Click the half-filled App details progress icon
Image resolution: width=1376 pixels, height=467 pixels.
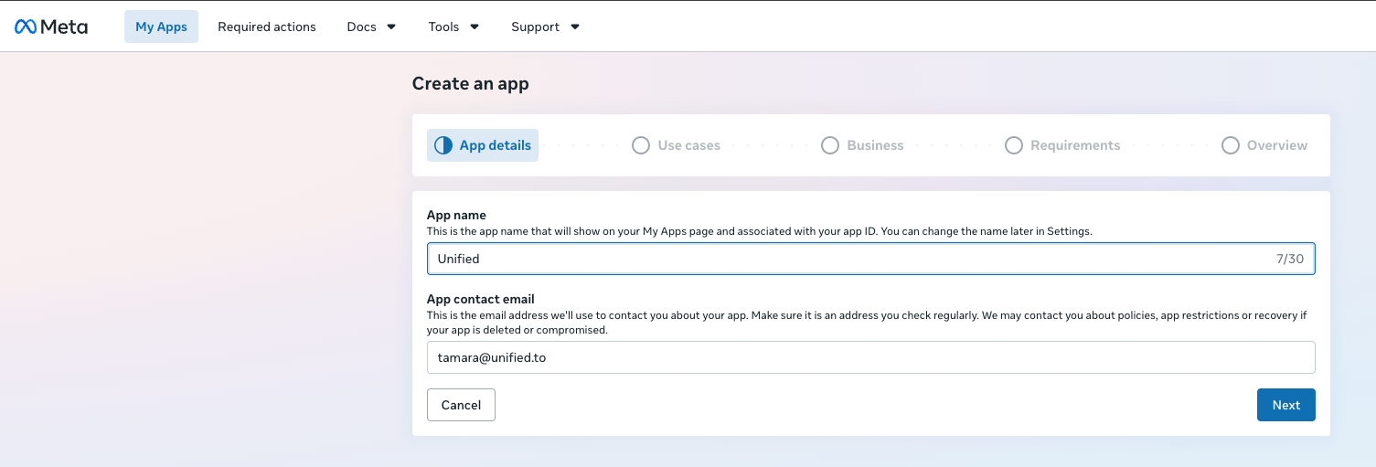(x=443, y=145)
